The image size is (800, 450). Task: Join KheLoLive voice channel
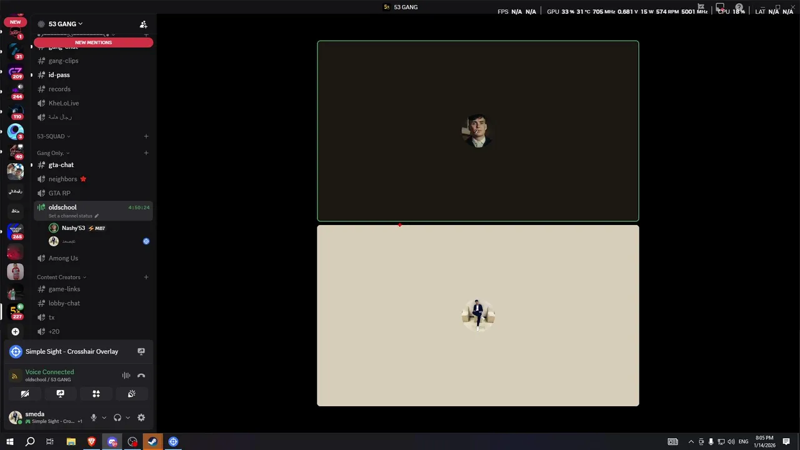93,103
